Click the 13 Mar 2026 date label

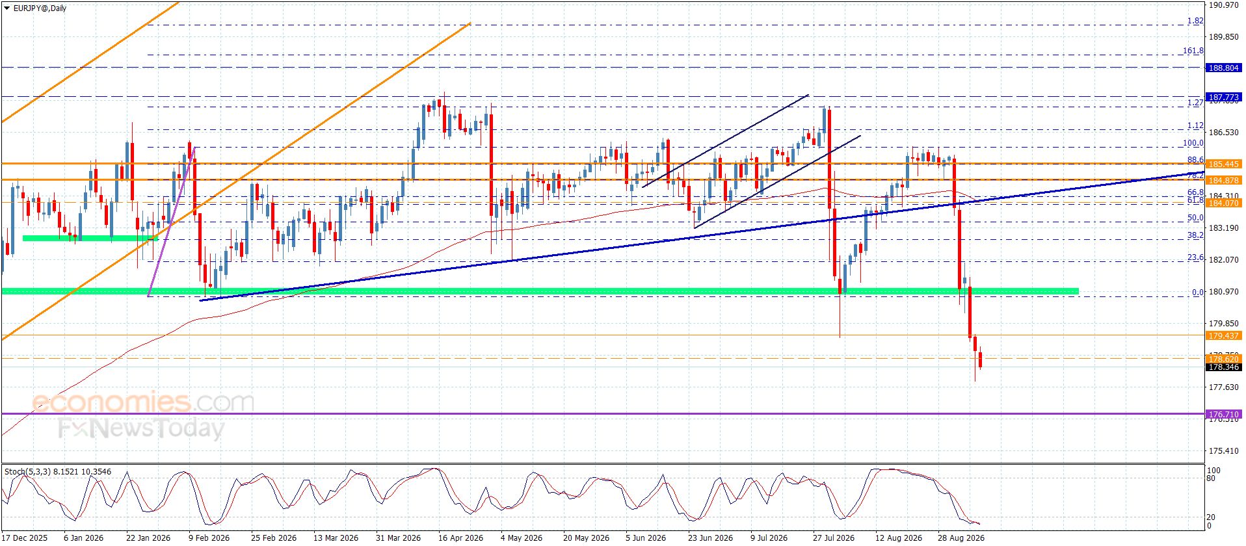point(336,538)
